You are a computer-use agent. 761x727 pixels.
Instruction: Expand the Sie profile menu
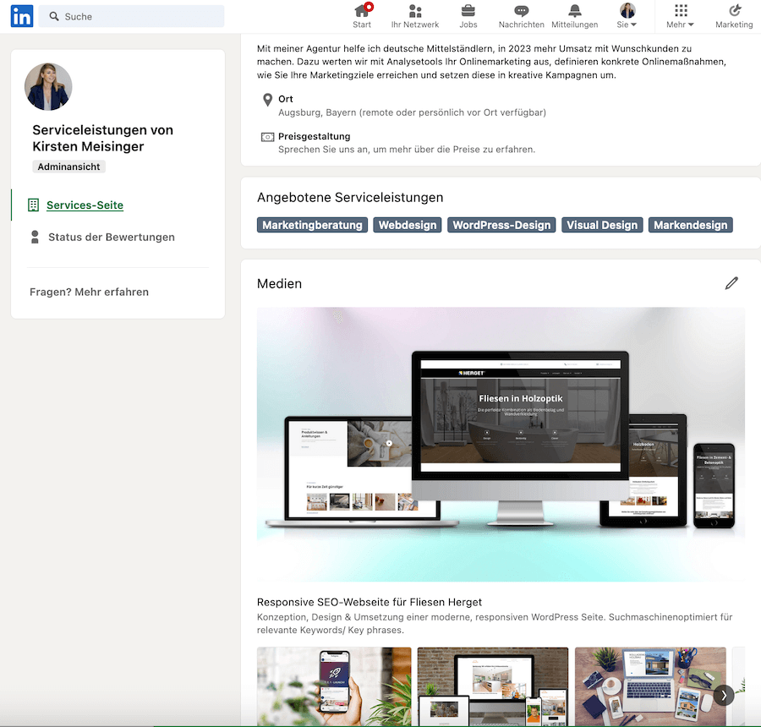coord(627,17)
